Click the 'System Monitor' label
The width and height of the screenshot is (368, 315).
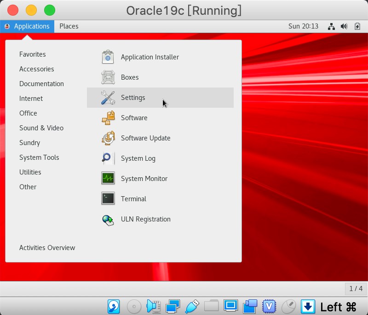click(x=144, y=179)
